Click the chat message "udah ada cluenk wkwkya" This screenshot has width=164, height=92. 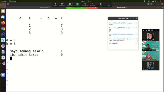[117, 41]
